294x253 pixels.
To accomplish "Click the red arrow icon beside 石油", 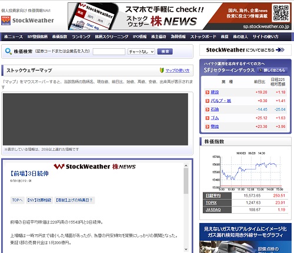I will click(x=208, y=109).
